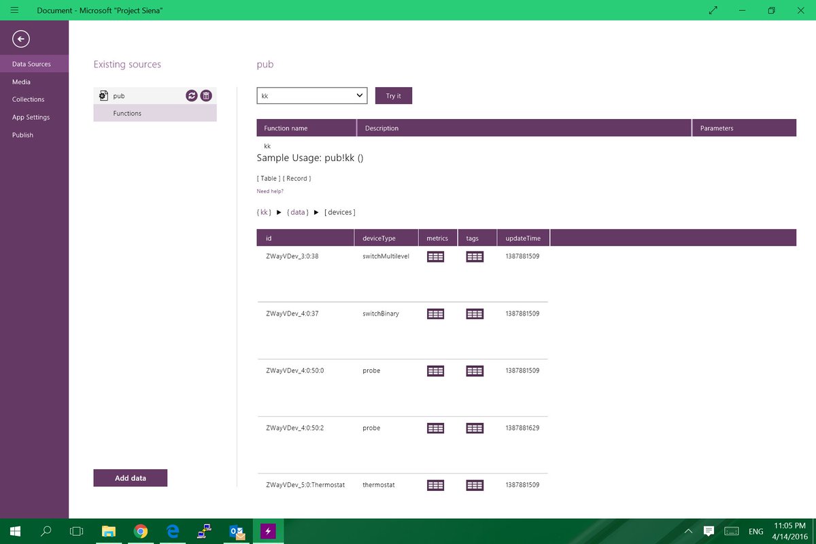816x544 pixels.
Task: Open Task View on taskbar
Action: tap(78, 531)
